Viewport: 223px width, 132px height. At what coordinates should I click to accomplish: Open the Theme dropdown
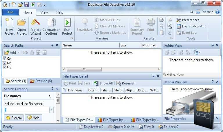(204, 12)
